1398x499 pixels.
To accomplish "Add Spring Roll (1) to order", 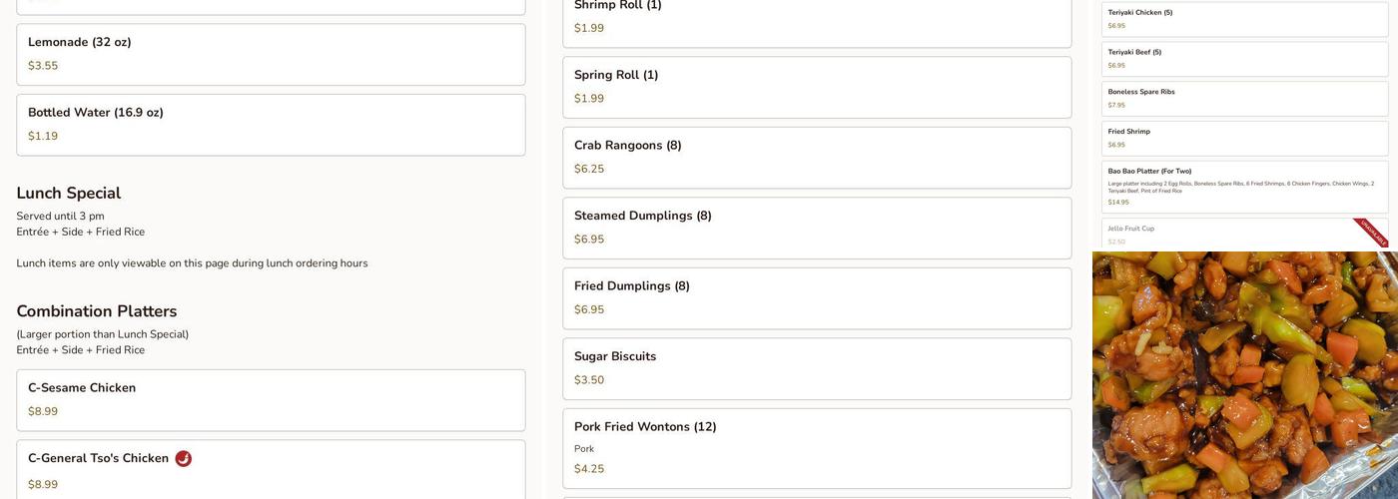I will coord(817,87).
